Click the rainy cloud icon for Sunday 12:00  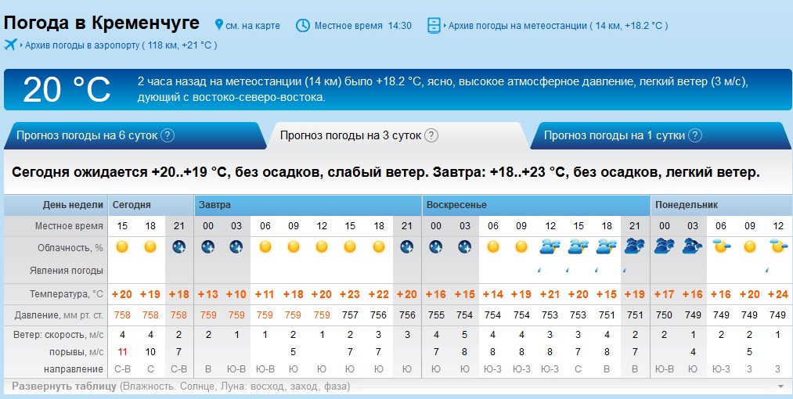(x=550, y=247)
